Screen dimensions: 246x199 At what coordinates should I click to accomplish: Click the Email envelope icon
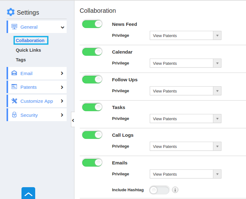tap(14, 73)
